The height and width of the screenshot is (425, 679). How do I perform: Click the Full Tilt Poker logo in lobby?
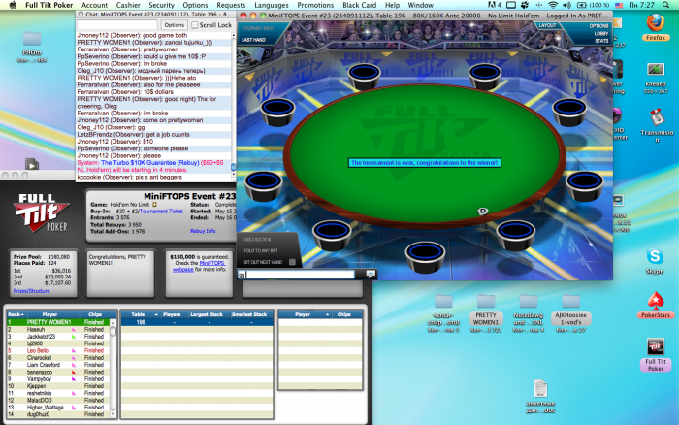click(x=41, y=212)
